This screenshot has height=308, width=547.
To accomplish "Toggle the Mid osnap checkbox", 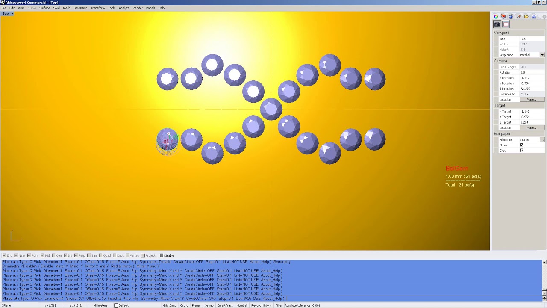I will click(x=42, y=255).
